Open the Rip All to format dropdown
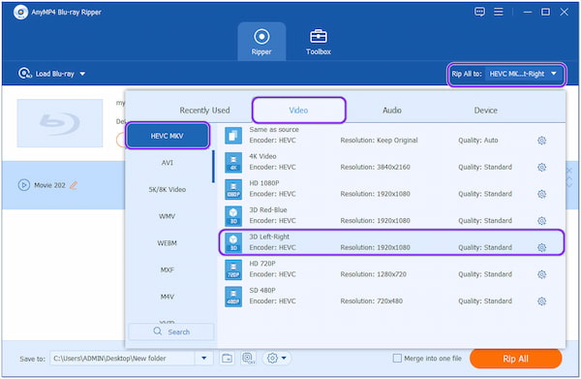Viewport: 581px width, 379px height. [x=523, y=74]
